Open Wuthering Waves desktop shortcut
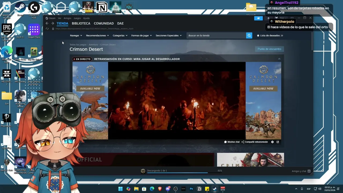Screen dimensions: 343x193 20,99
